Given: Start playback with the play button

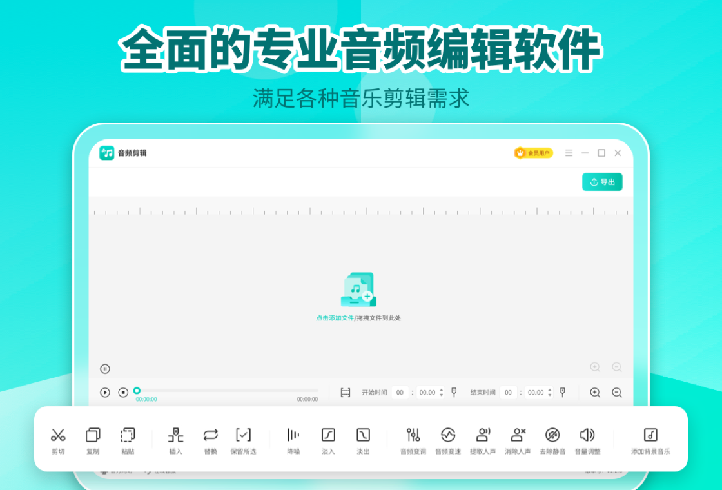Looking at the screenshot, I should 105,393.
